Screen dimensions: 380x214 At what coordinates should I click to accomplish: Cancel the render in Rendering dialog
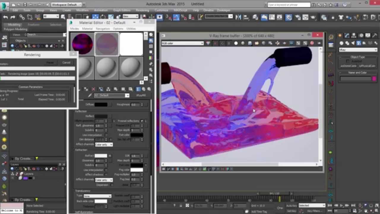click(66, 63)
